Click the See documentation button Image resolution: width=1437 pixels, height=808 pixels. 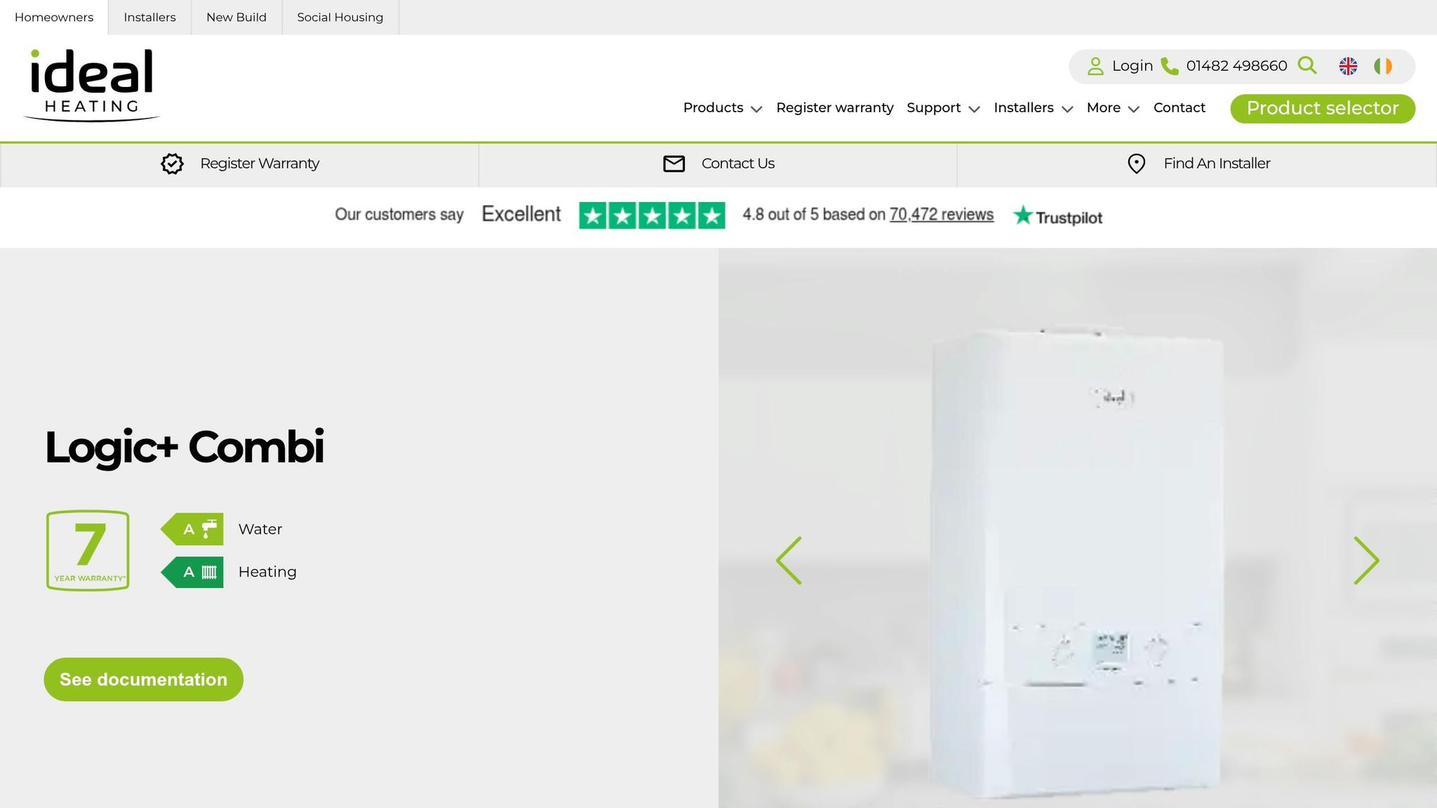[143, 680]
